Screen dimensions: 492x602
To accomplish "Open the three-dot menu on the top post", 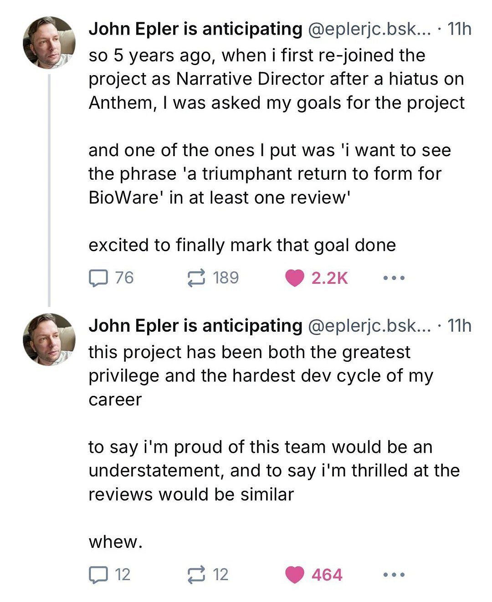I will click(394, 278).
